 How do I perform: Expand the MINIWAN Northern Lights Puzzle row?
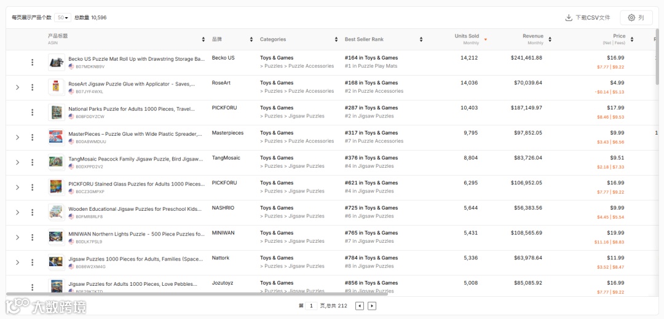[x=17, y=237]
